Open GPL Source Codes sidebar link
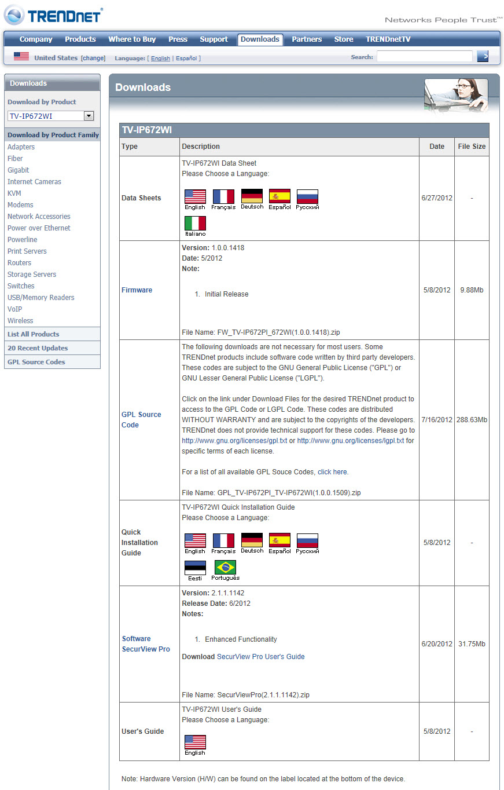The image size is (504, 790). (36, 362)
